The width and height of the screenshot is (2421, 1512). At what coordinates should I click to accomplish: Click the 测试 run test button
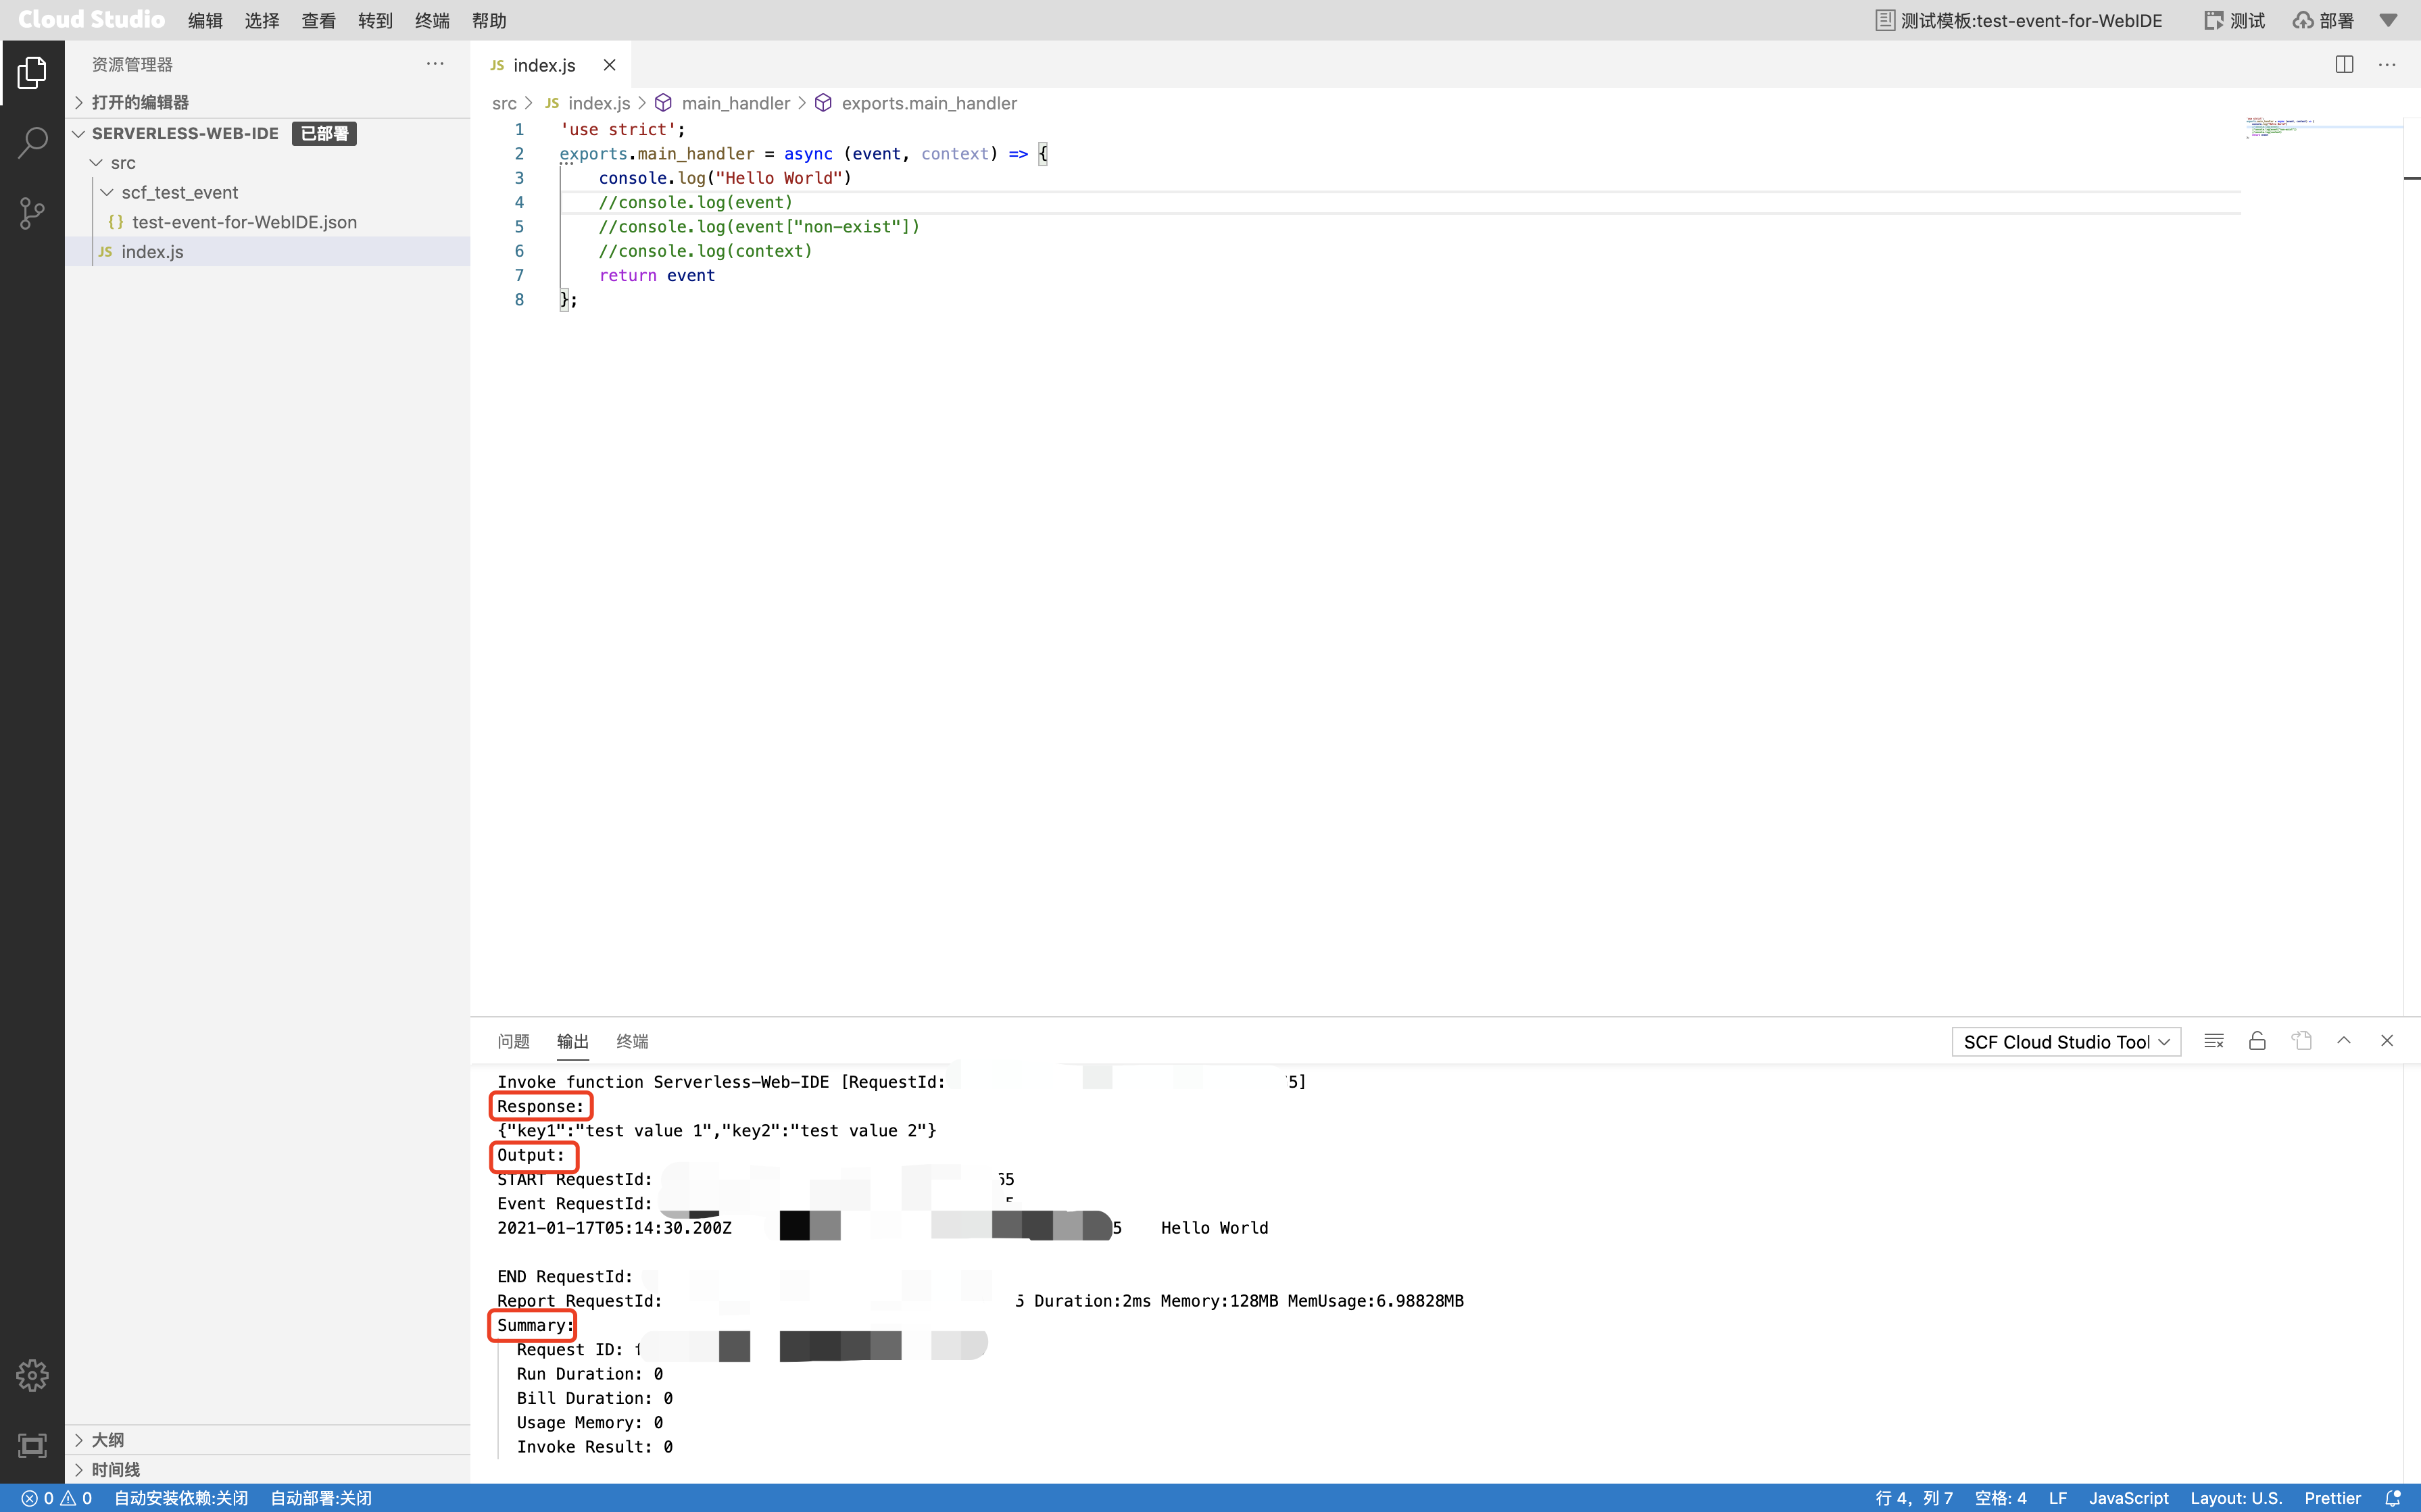[2235, 20]
